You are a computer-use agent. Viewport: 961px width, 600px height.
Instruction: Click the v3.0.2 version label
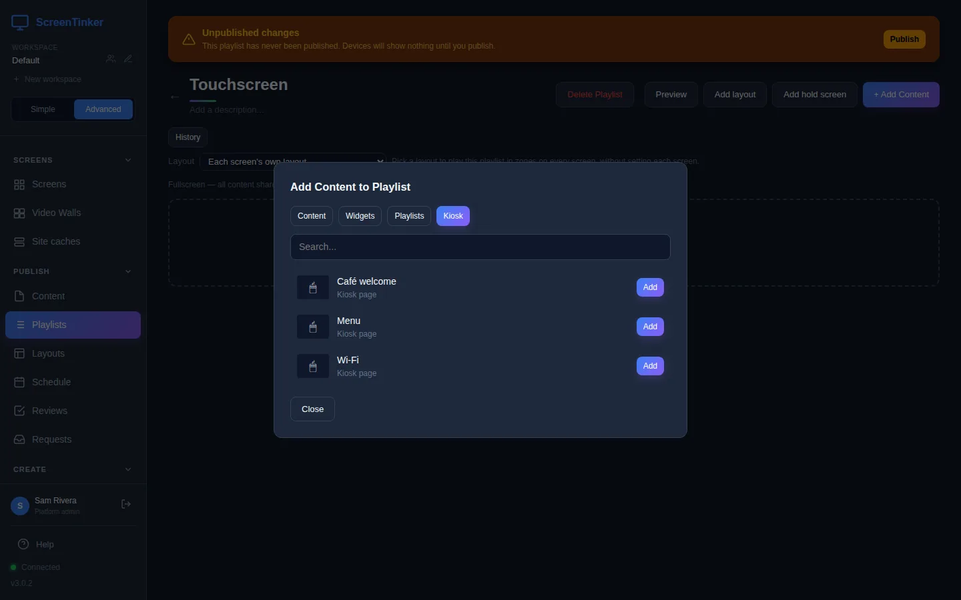21,583
